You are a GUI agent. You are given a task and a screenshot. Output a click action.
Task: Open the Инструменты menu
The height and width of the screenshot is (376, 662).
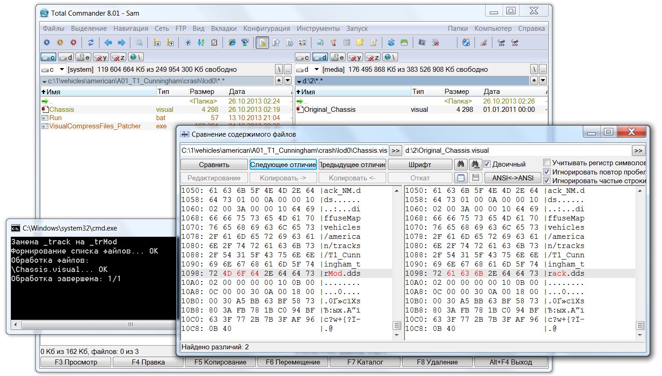pos(318,29)
